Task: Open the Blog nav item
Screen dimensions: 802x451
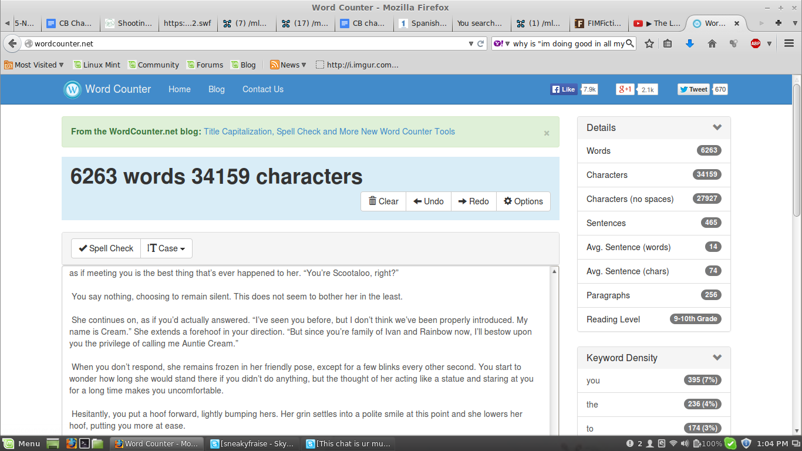Action: coord(217,89)
